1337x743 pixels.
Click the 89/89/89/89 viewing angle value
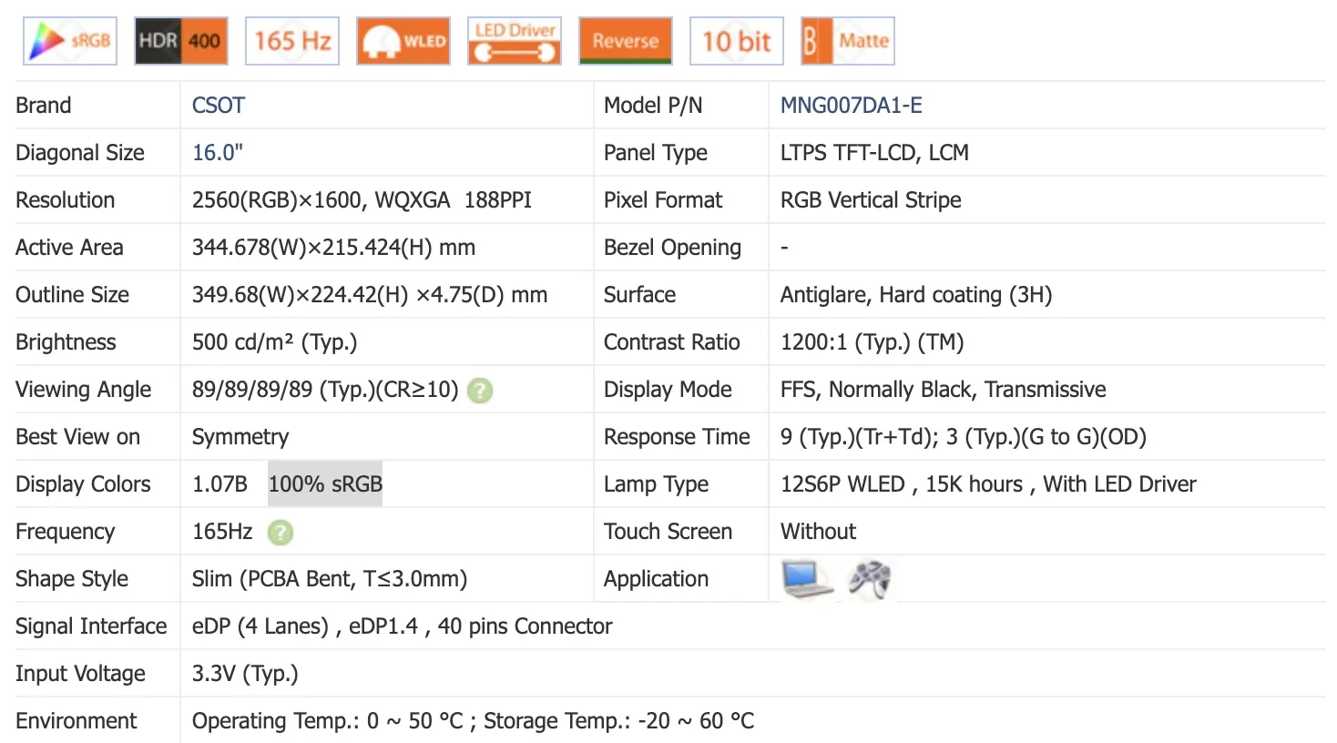point(325,390)
